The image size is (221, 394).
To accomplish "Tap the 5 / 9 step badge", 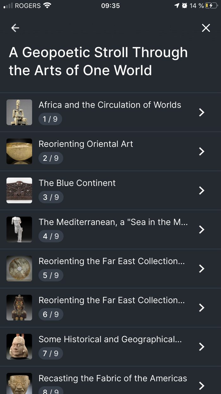I will 51,275.
